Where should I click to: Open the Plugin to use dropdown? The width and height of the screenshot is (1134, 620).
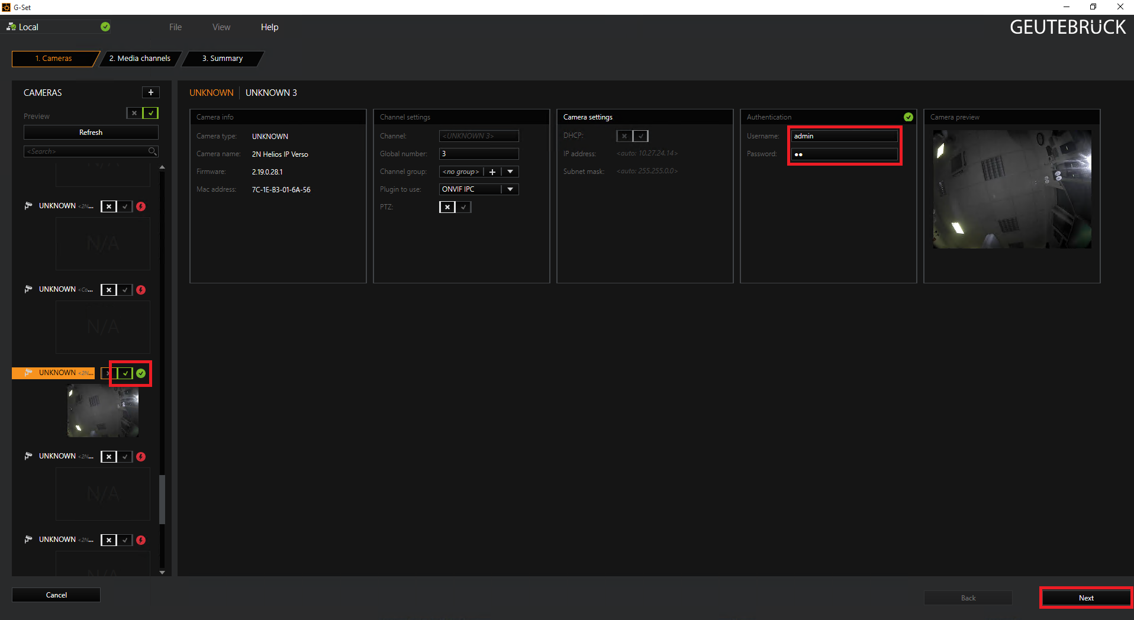[x=510, y=189]
